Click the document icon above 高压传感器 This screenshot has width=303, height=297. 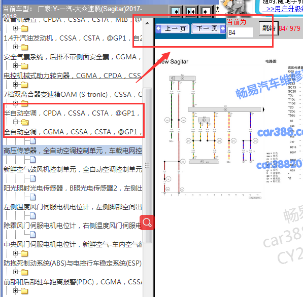point(33,141)
